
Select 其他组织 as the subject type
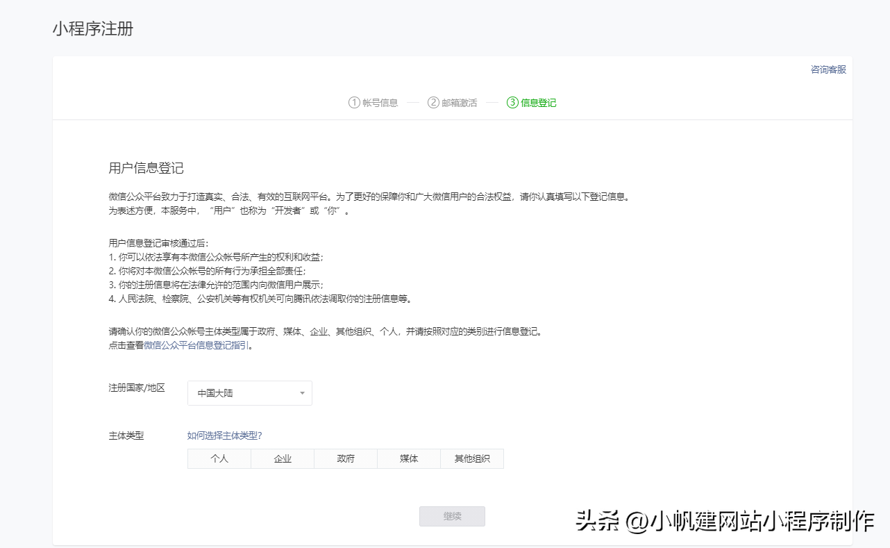click(x=472, y=458)
